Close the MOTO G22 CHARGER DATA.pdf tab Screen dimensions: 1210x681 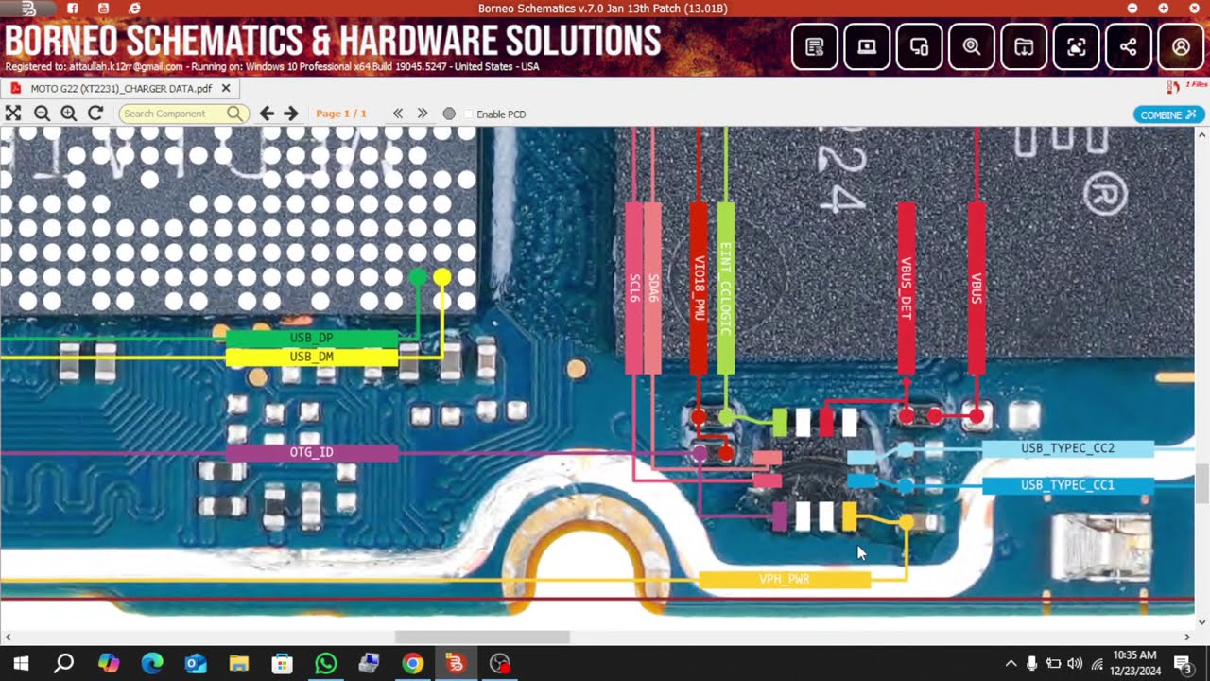click(226, 88)
